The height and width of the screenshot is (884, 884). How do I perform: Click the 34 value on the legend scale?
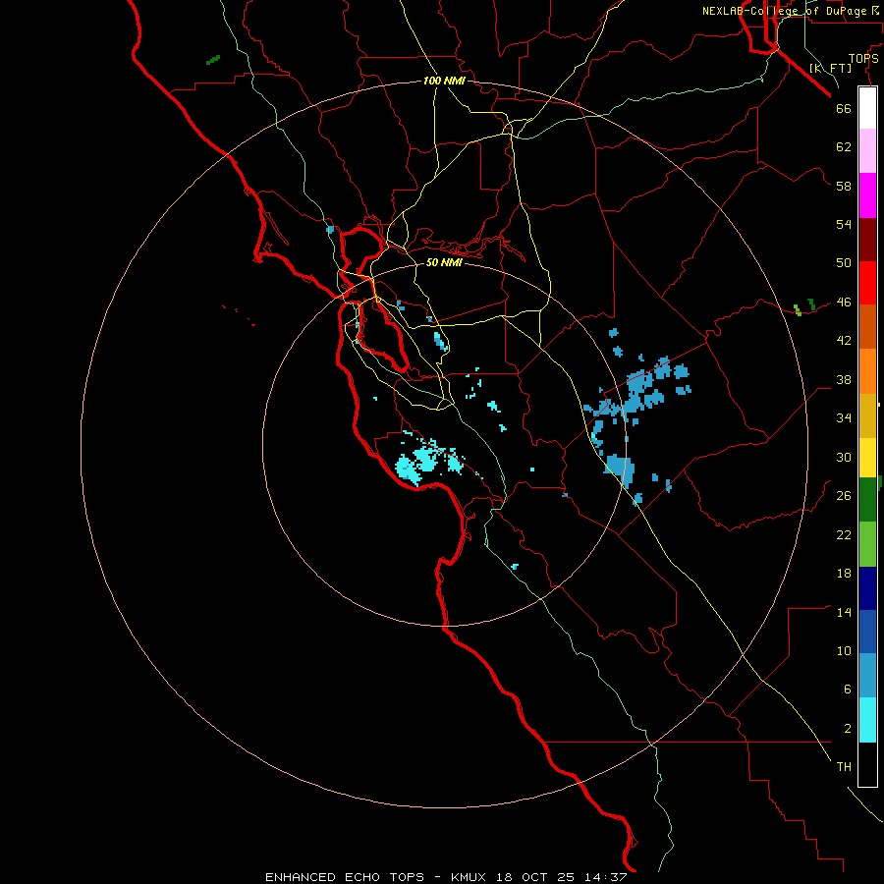pos(844,418)
